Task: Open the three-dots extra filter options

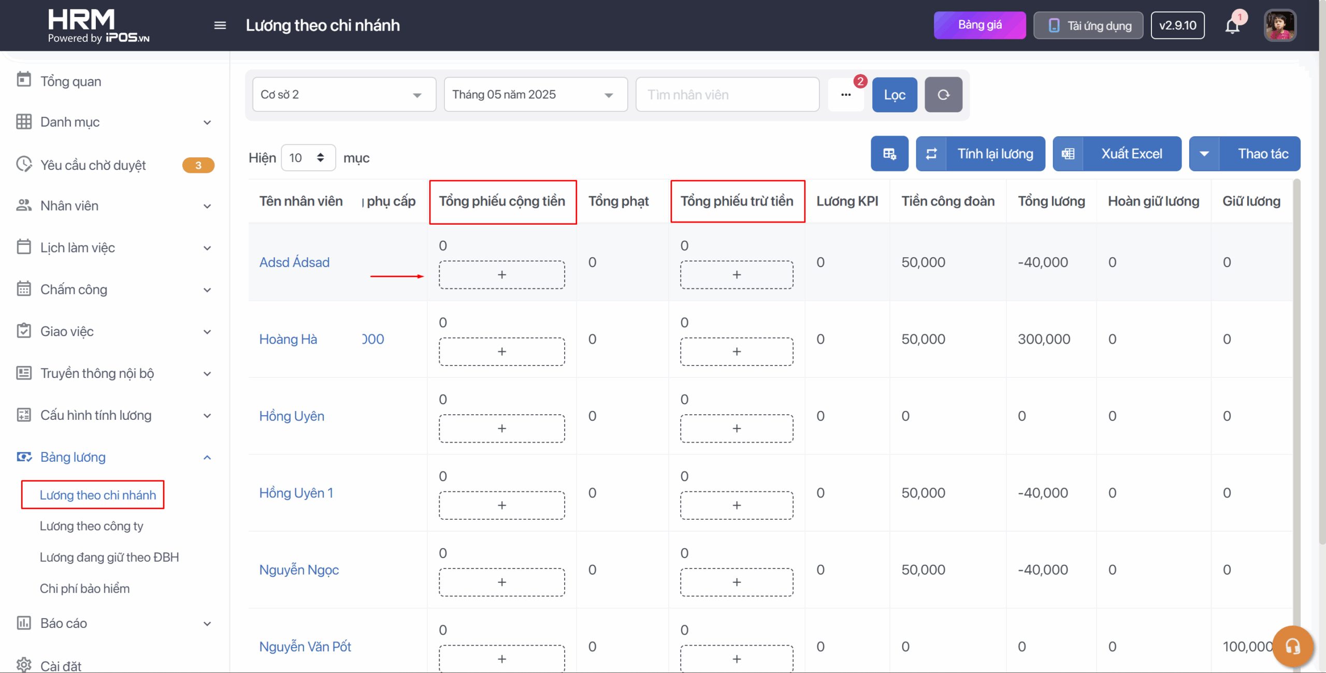Action: coord(846,95)
